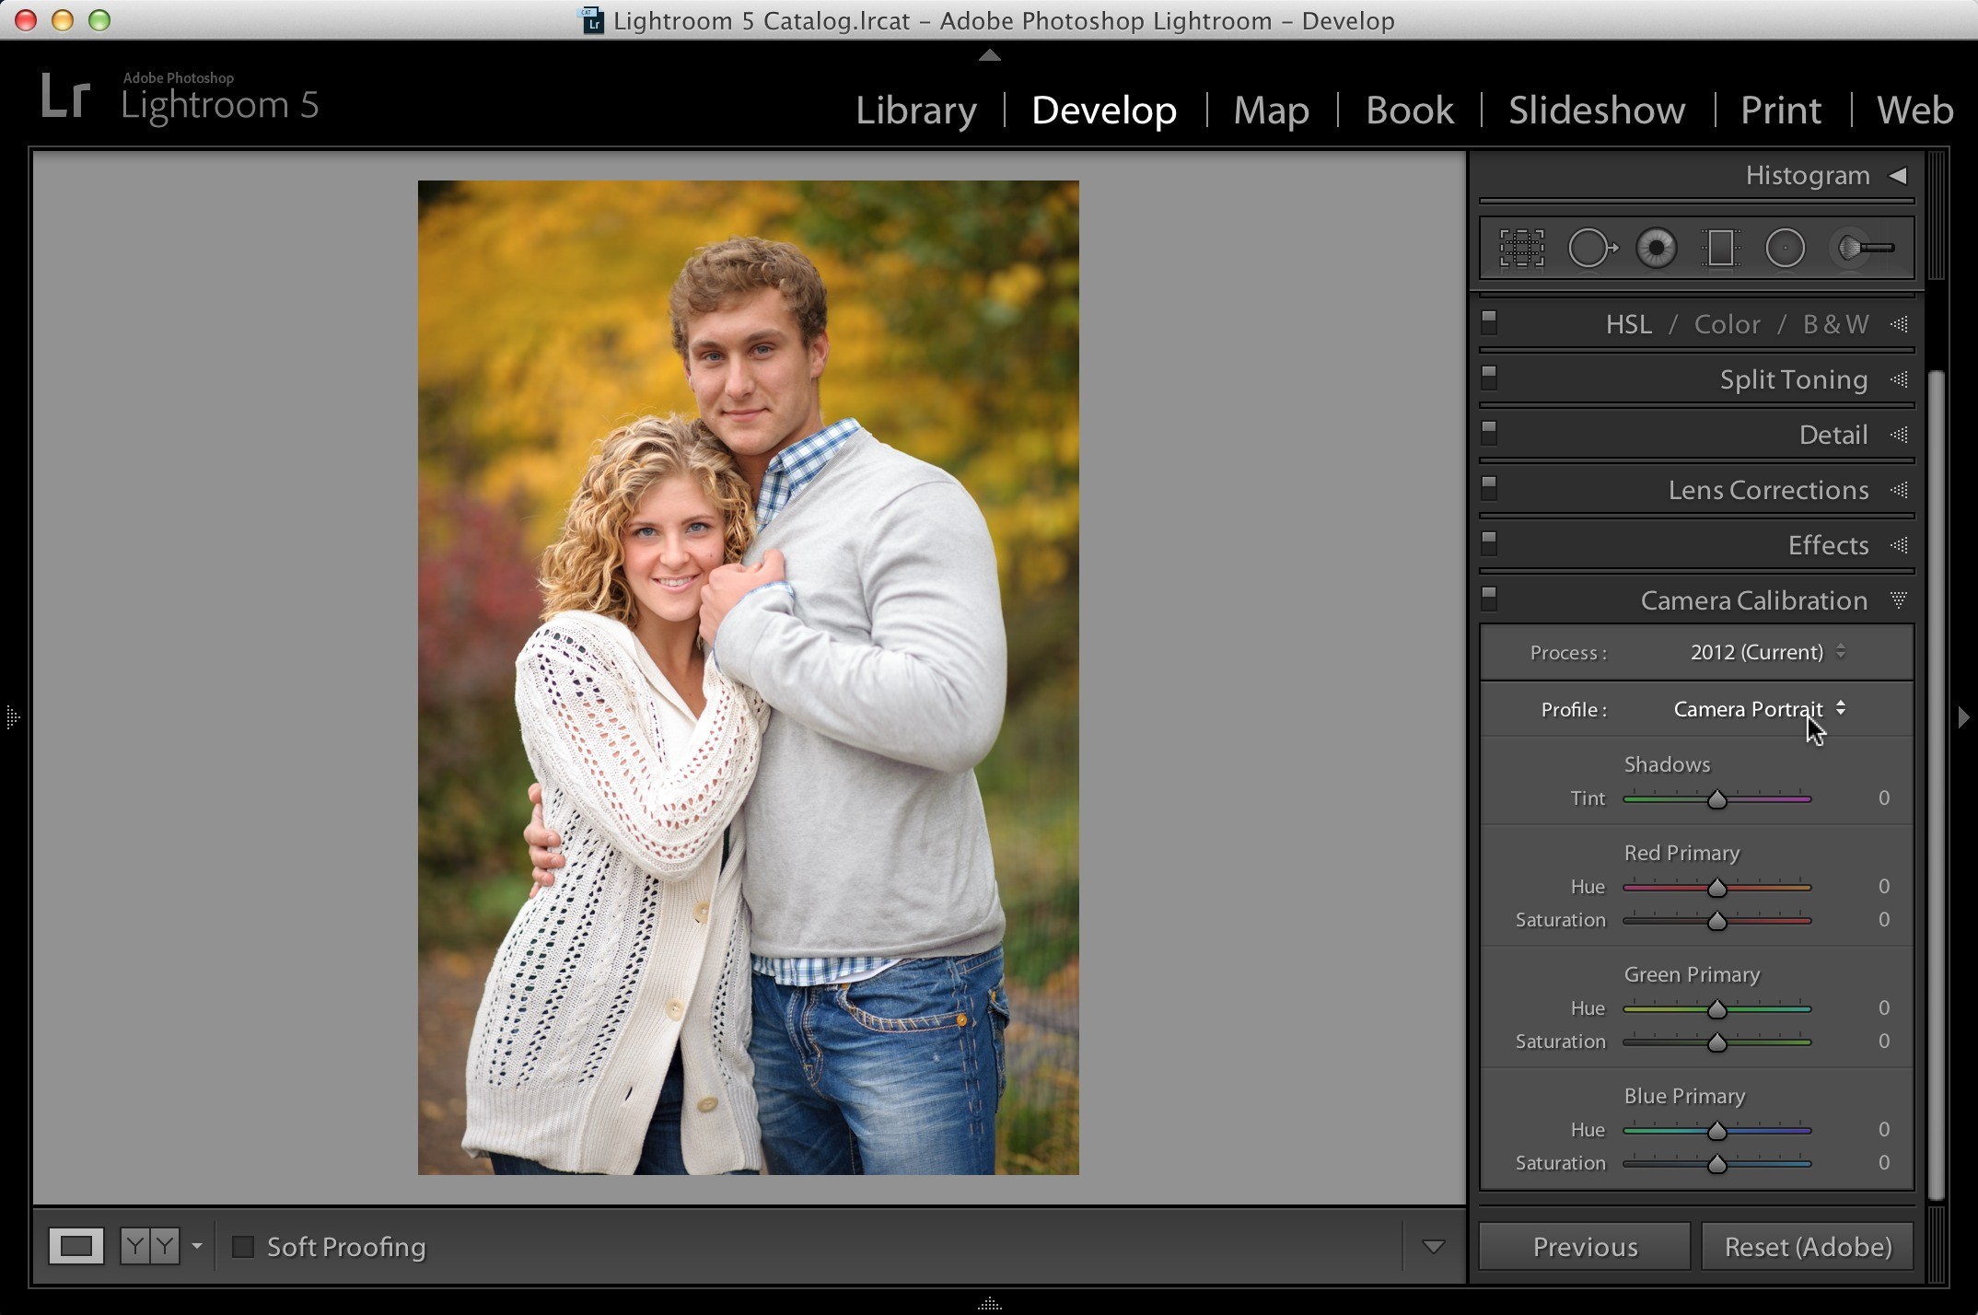Toggle the Split Toning panel switch
Screen dimensions: 1978x1315
pos(1489,378)
